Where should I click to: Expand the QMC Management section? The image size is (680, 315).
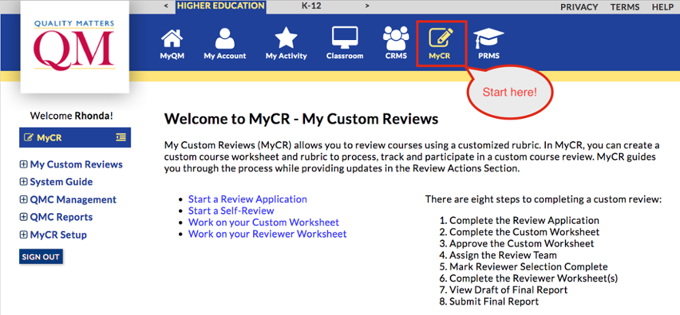click(x=24, y=200)
